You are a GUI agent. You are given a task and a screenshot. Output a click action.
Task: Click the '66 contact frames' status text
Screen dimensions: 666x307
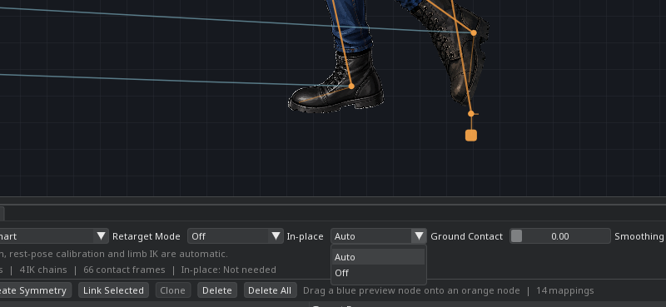pyautogui.click(x=124, y=270)
